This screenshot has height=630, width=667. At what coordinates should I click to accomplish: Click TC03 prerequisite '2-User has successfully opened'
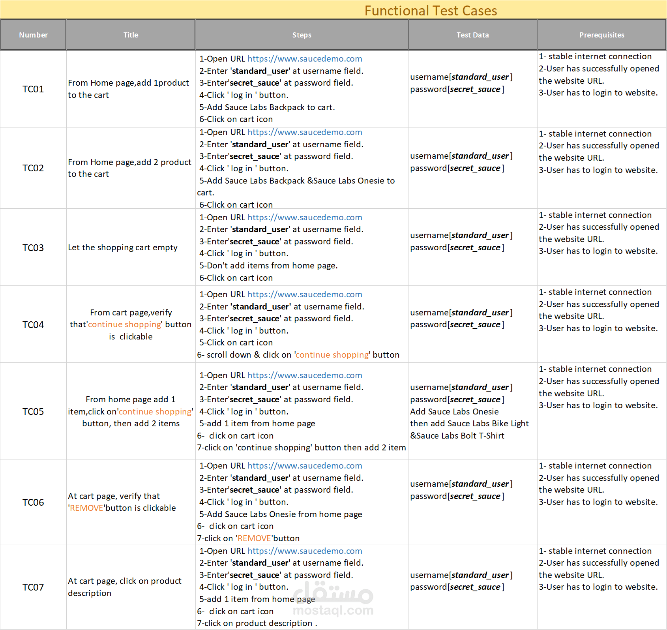[599, 227]
